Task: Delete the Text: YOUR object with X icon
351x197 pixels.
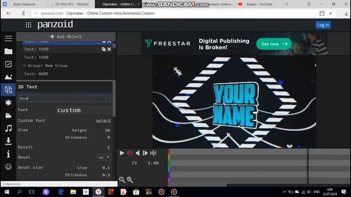Action: click(x=109, y=49)
